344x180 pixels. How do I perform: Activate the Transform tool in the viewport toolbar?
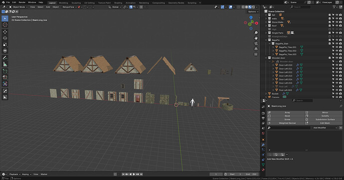tap(5, 51)
